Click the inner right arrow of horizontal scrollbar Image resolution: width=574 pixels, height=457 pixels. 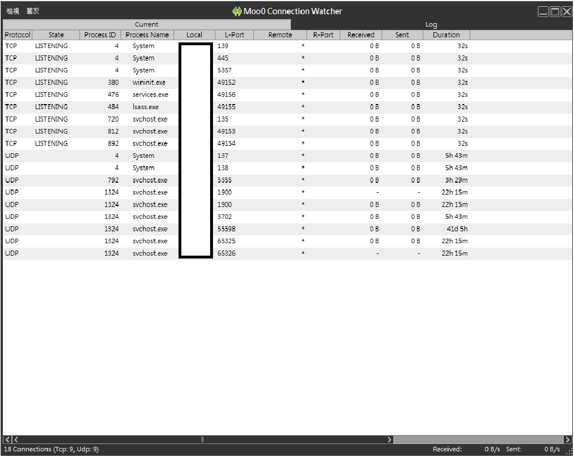click(x=389, y=439)
